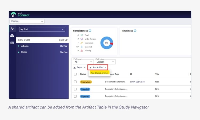The image size is (200, 120).
Task: Open the TMF Index Current dropdown
Action: (105, 62)
